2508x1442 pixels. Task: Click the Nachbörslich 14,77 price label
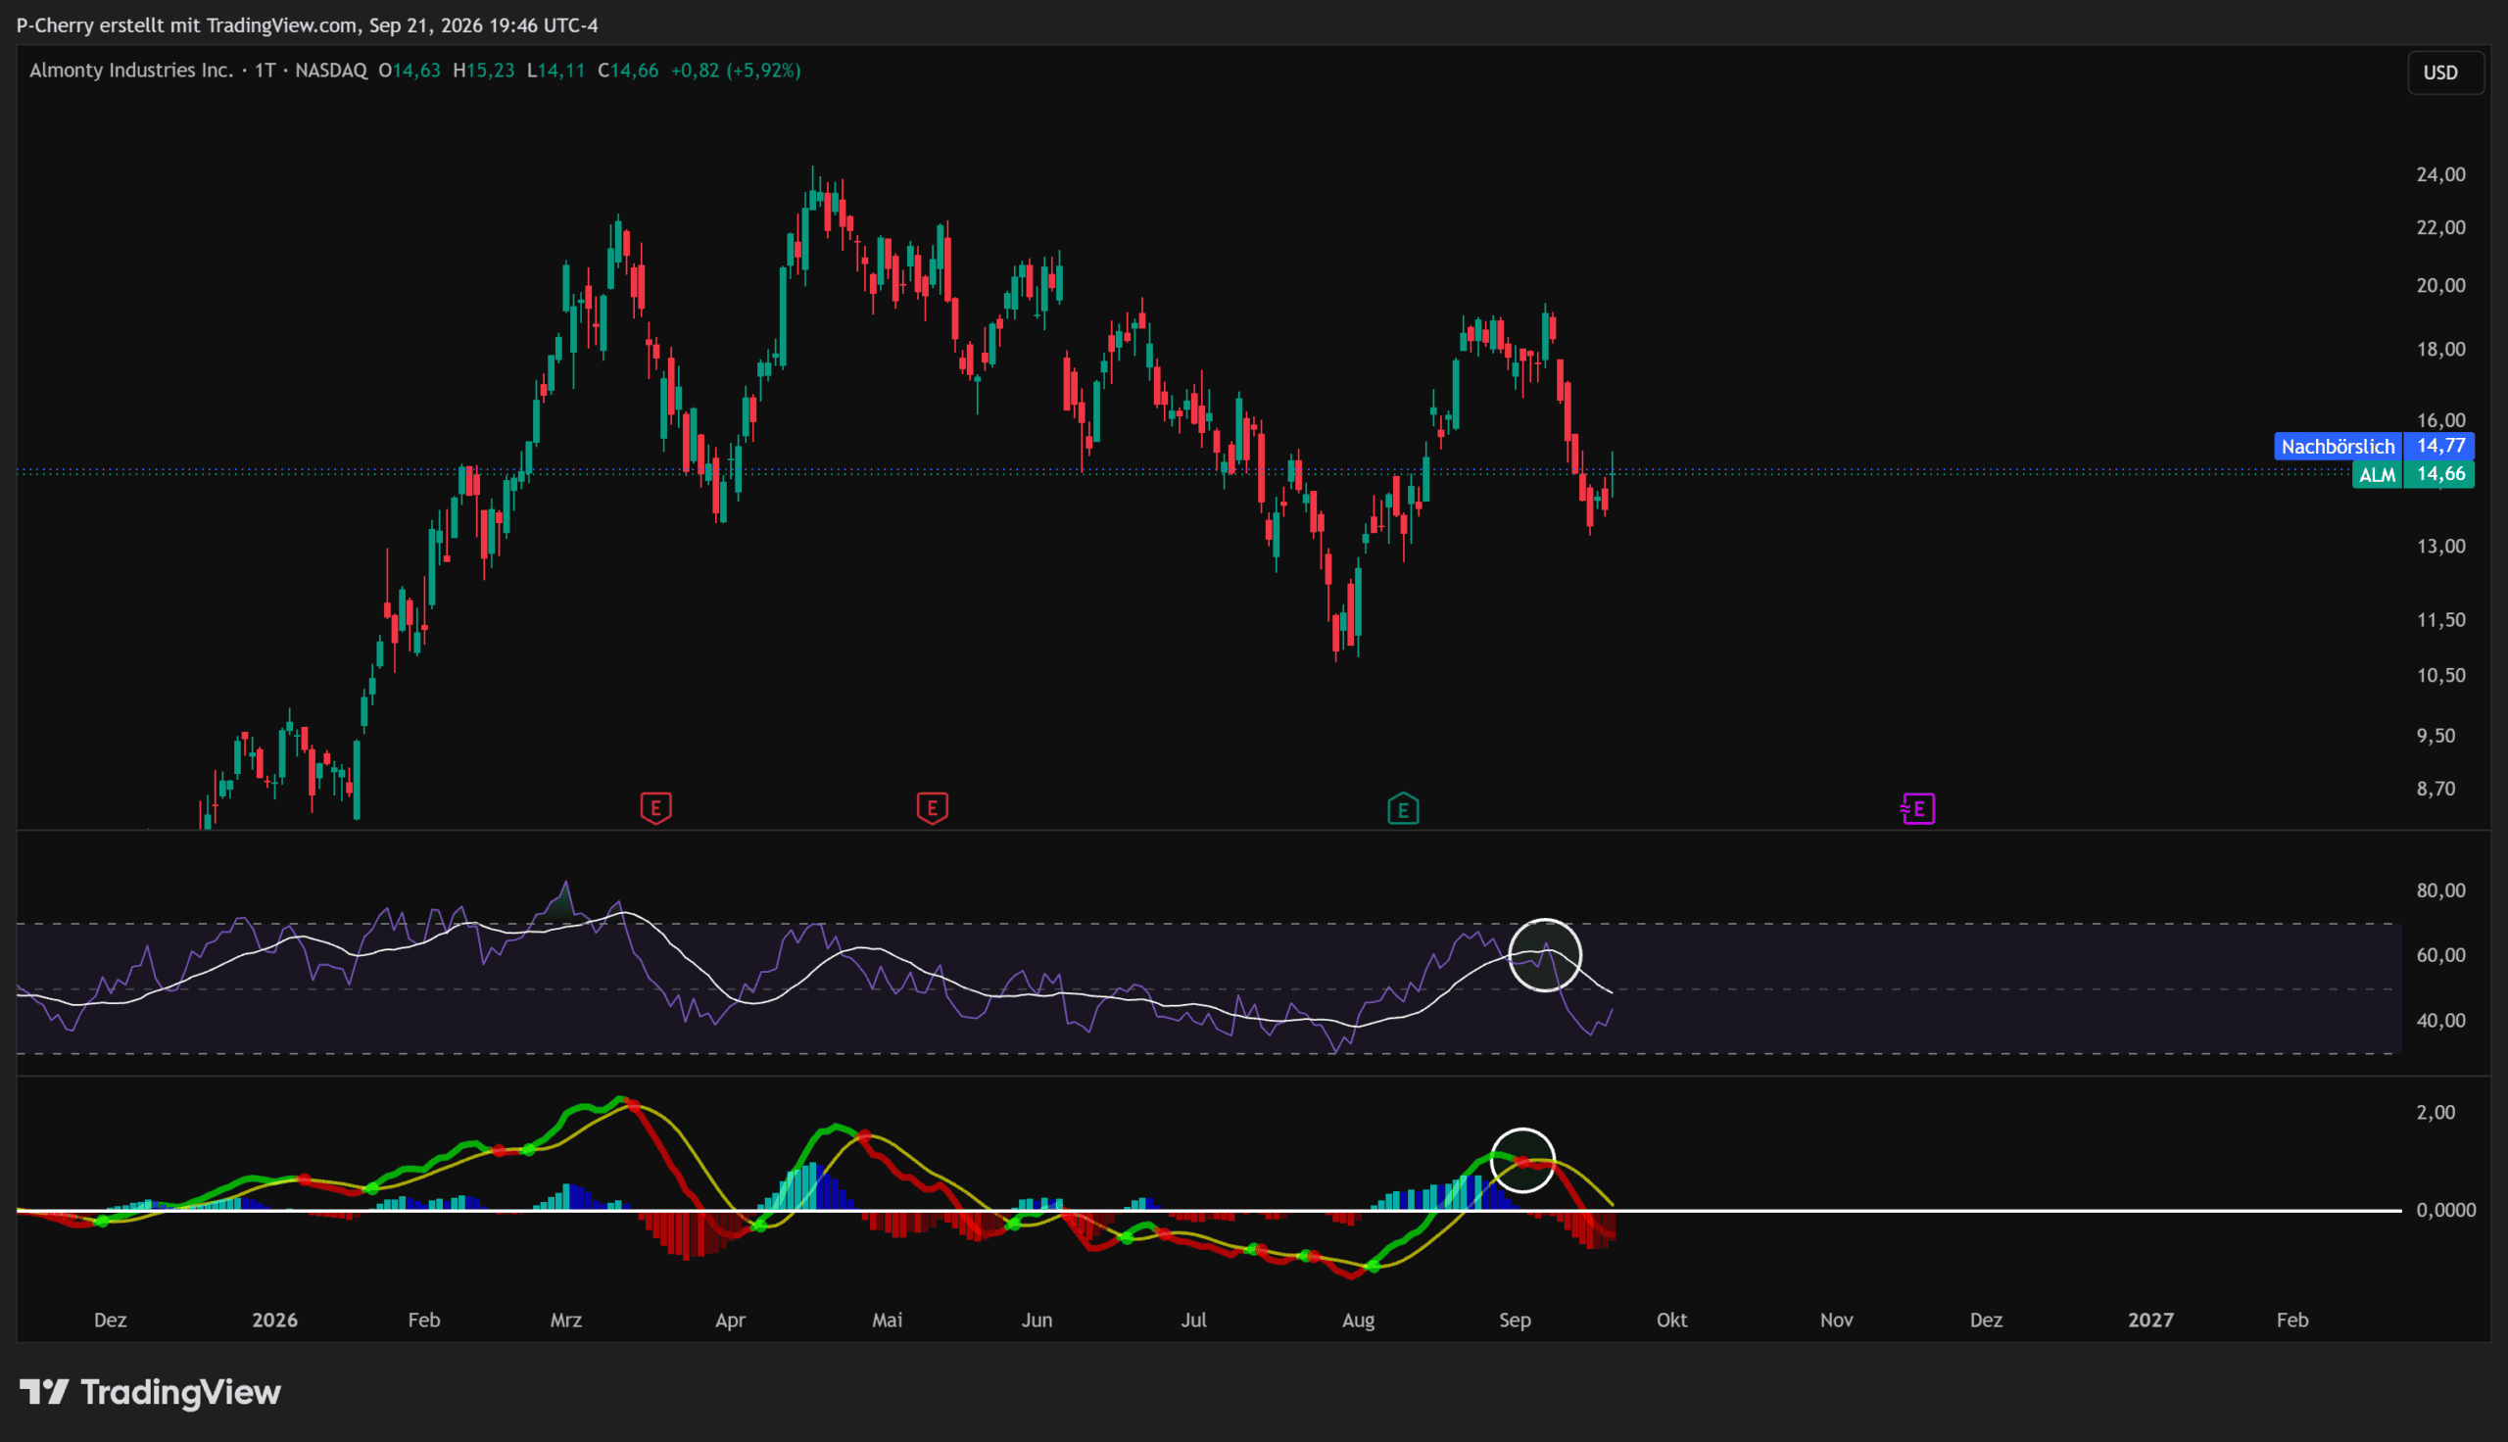pos(2375,447)
